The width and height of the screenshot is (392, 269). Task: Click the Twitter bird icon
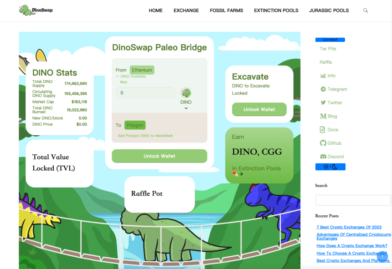tap(323, 103)
